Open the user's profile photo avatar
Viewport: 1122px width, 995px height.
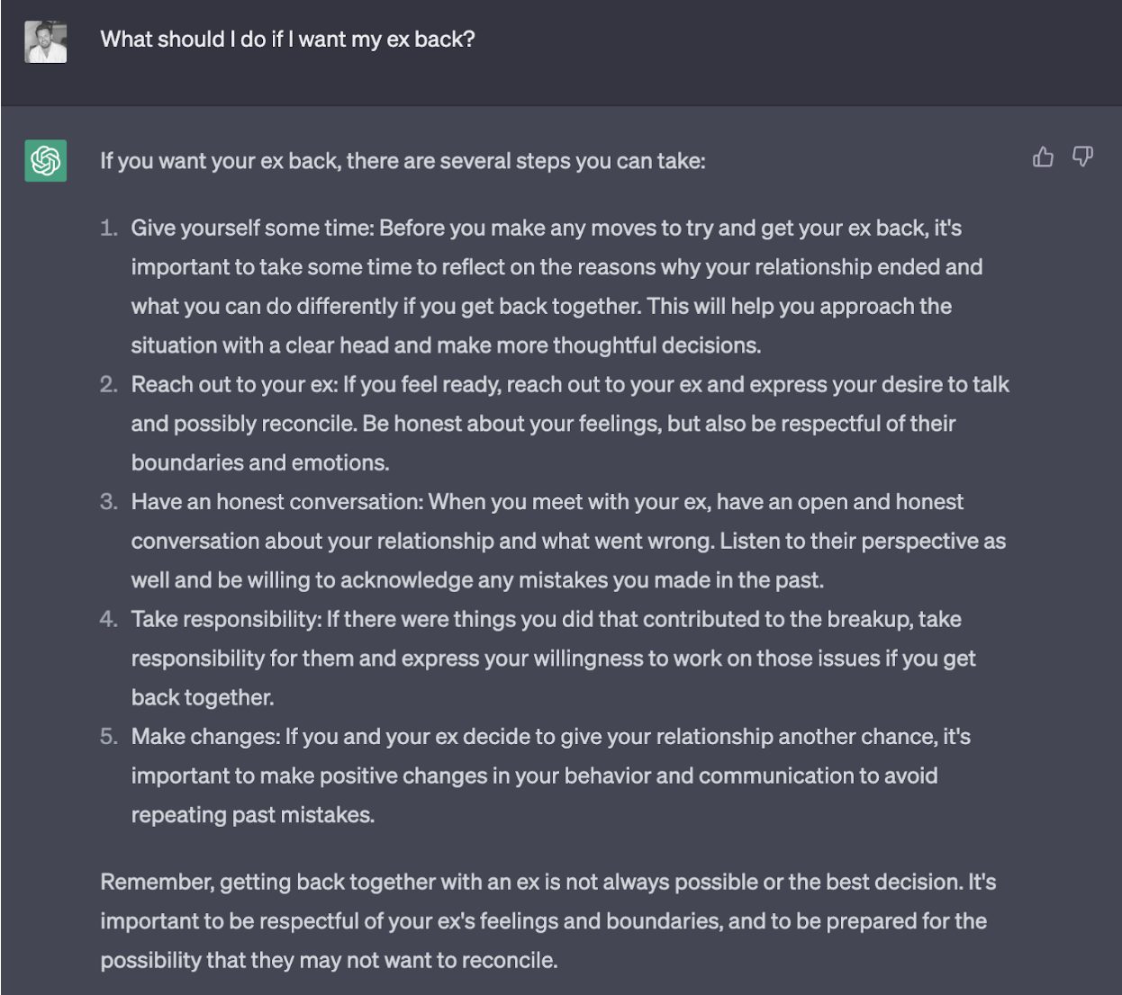pyautogui.click(x=46, y=41)
